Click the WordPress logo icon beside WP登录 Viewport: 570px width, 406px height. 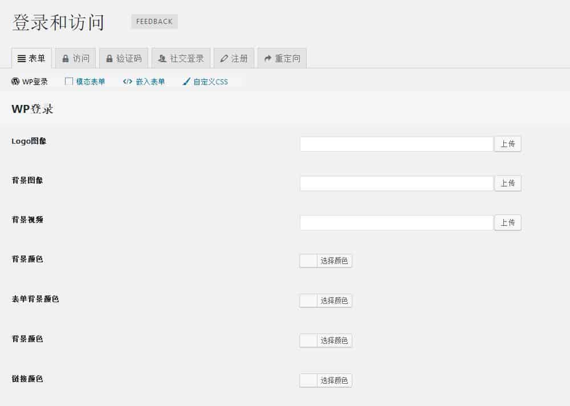click(x=15, y=82)
